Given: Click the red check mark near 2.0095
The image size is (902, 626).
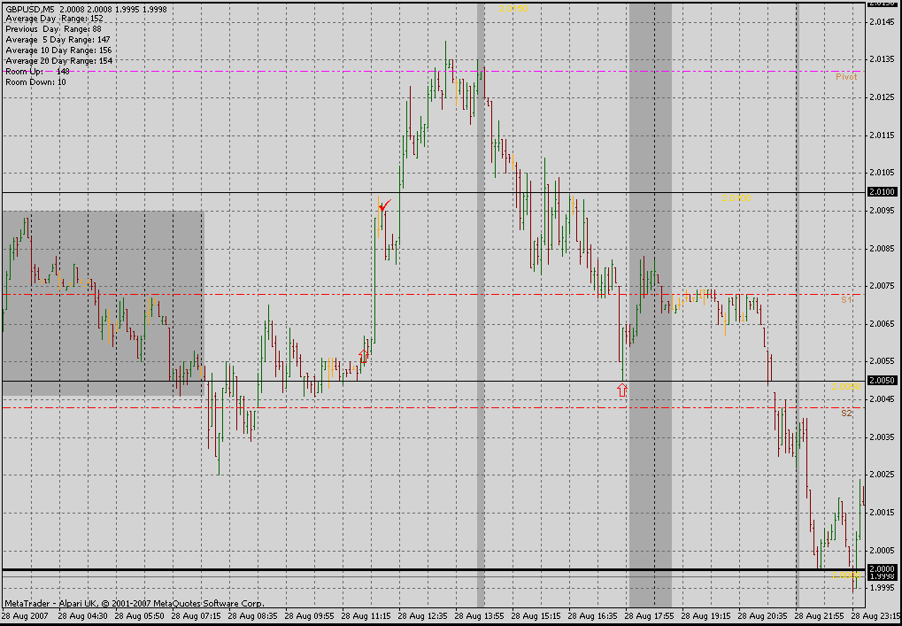Looking at the screenshot, I should coord(385,205).
